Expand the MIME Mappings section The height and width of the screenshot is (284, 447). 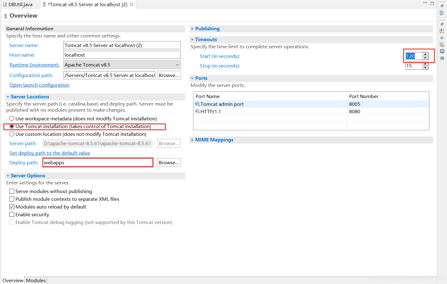point(192,140)
